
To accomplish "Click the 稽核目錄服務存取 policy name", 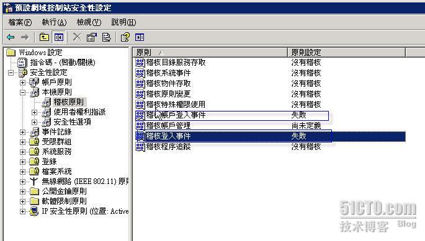I will click(x=176, y=63).
